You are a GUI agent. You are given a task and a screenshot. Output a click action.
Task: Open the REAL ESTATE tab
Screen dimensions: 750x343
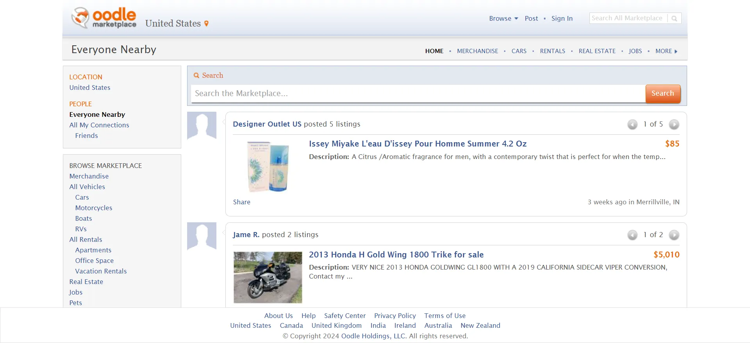(x=597, y=51)
